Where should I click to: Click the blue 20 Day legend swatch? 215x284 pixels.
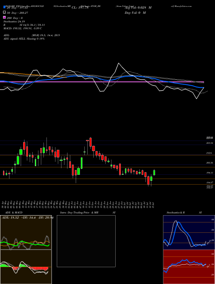tap(4, 7)
